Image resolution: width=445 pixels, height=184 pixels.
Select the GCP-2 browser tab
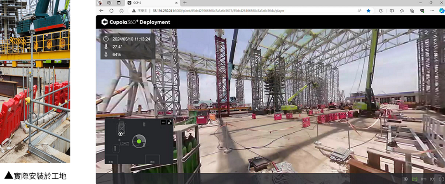pyautogui.click(x=148, y=3)
